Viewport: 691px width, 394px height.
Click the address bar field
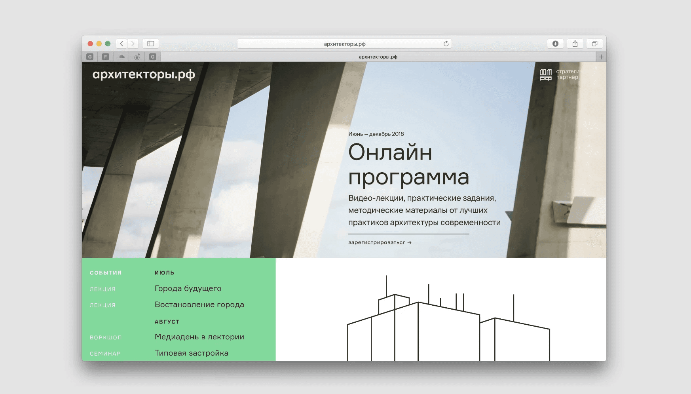pos(344,44)
